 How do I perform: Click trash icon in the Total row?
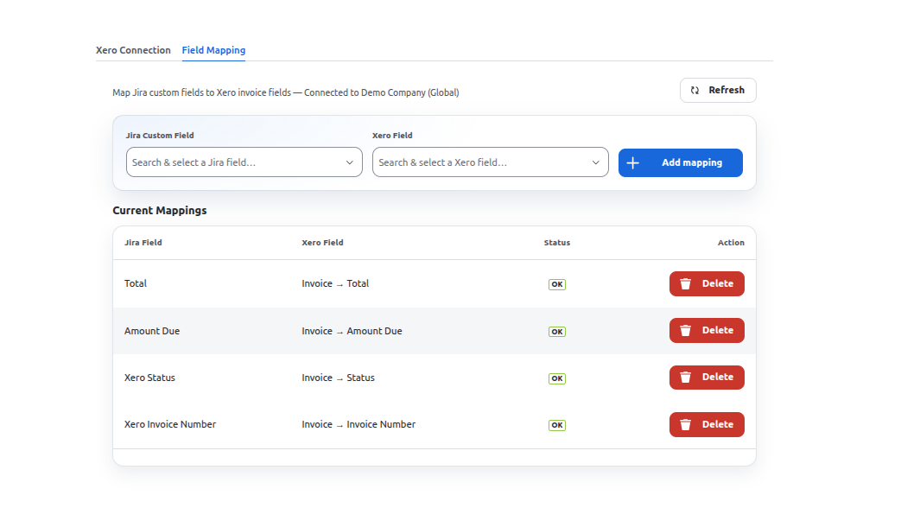(685, 284)
